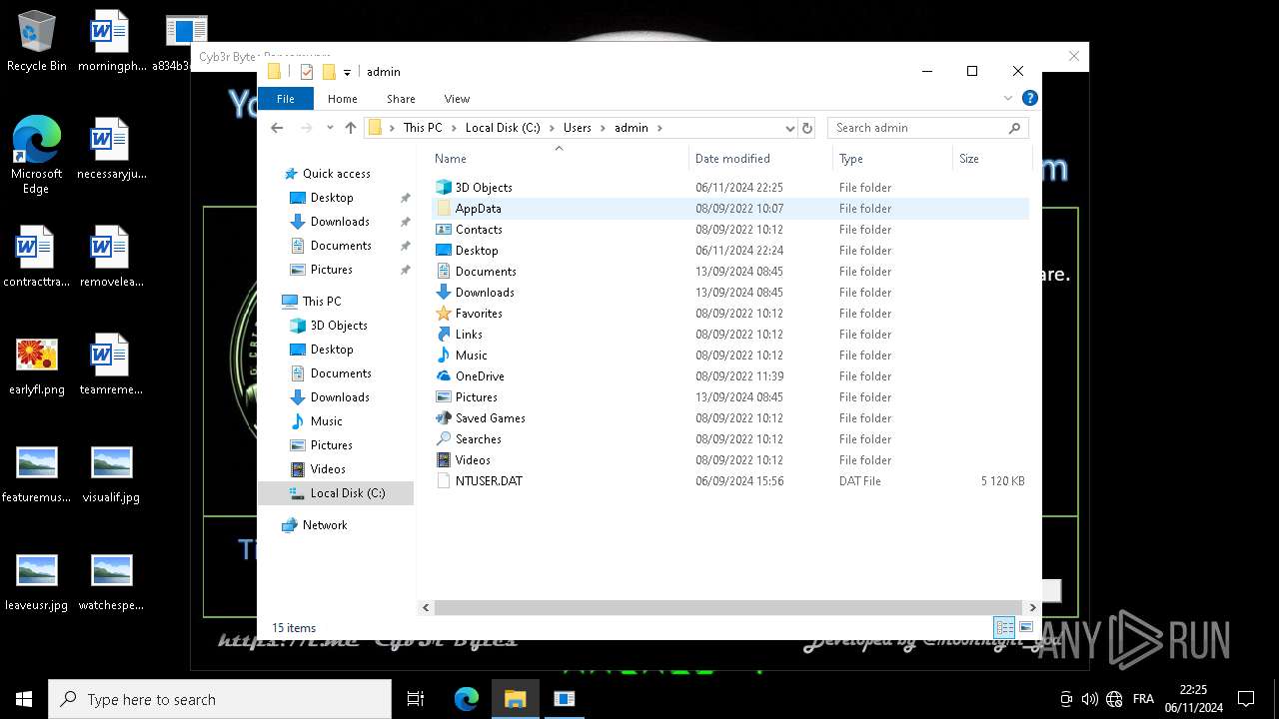Open the 3D Objects folder icon in file list
Image resolution: width=1279 pixels, height=719 pixels.
[444, 188]
